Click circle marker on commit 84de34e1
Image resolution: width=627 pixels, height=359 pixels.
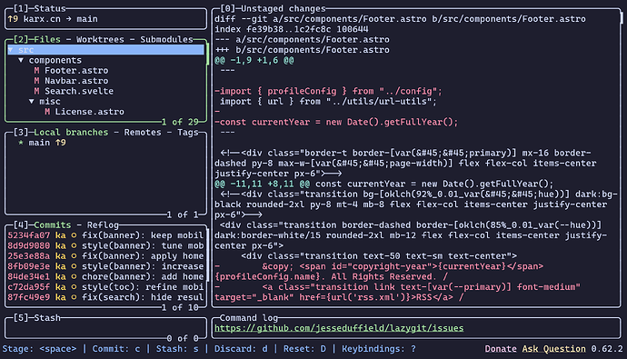(74, 276)
